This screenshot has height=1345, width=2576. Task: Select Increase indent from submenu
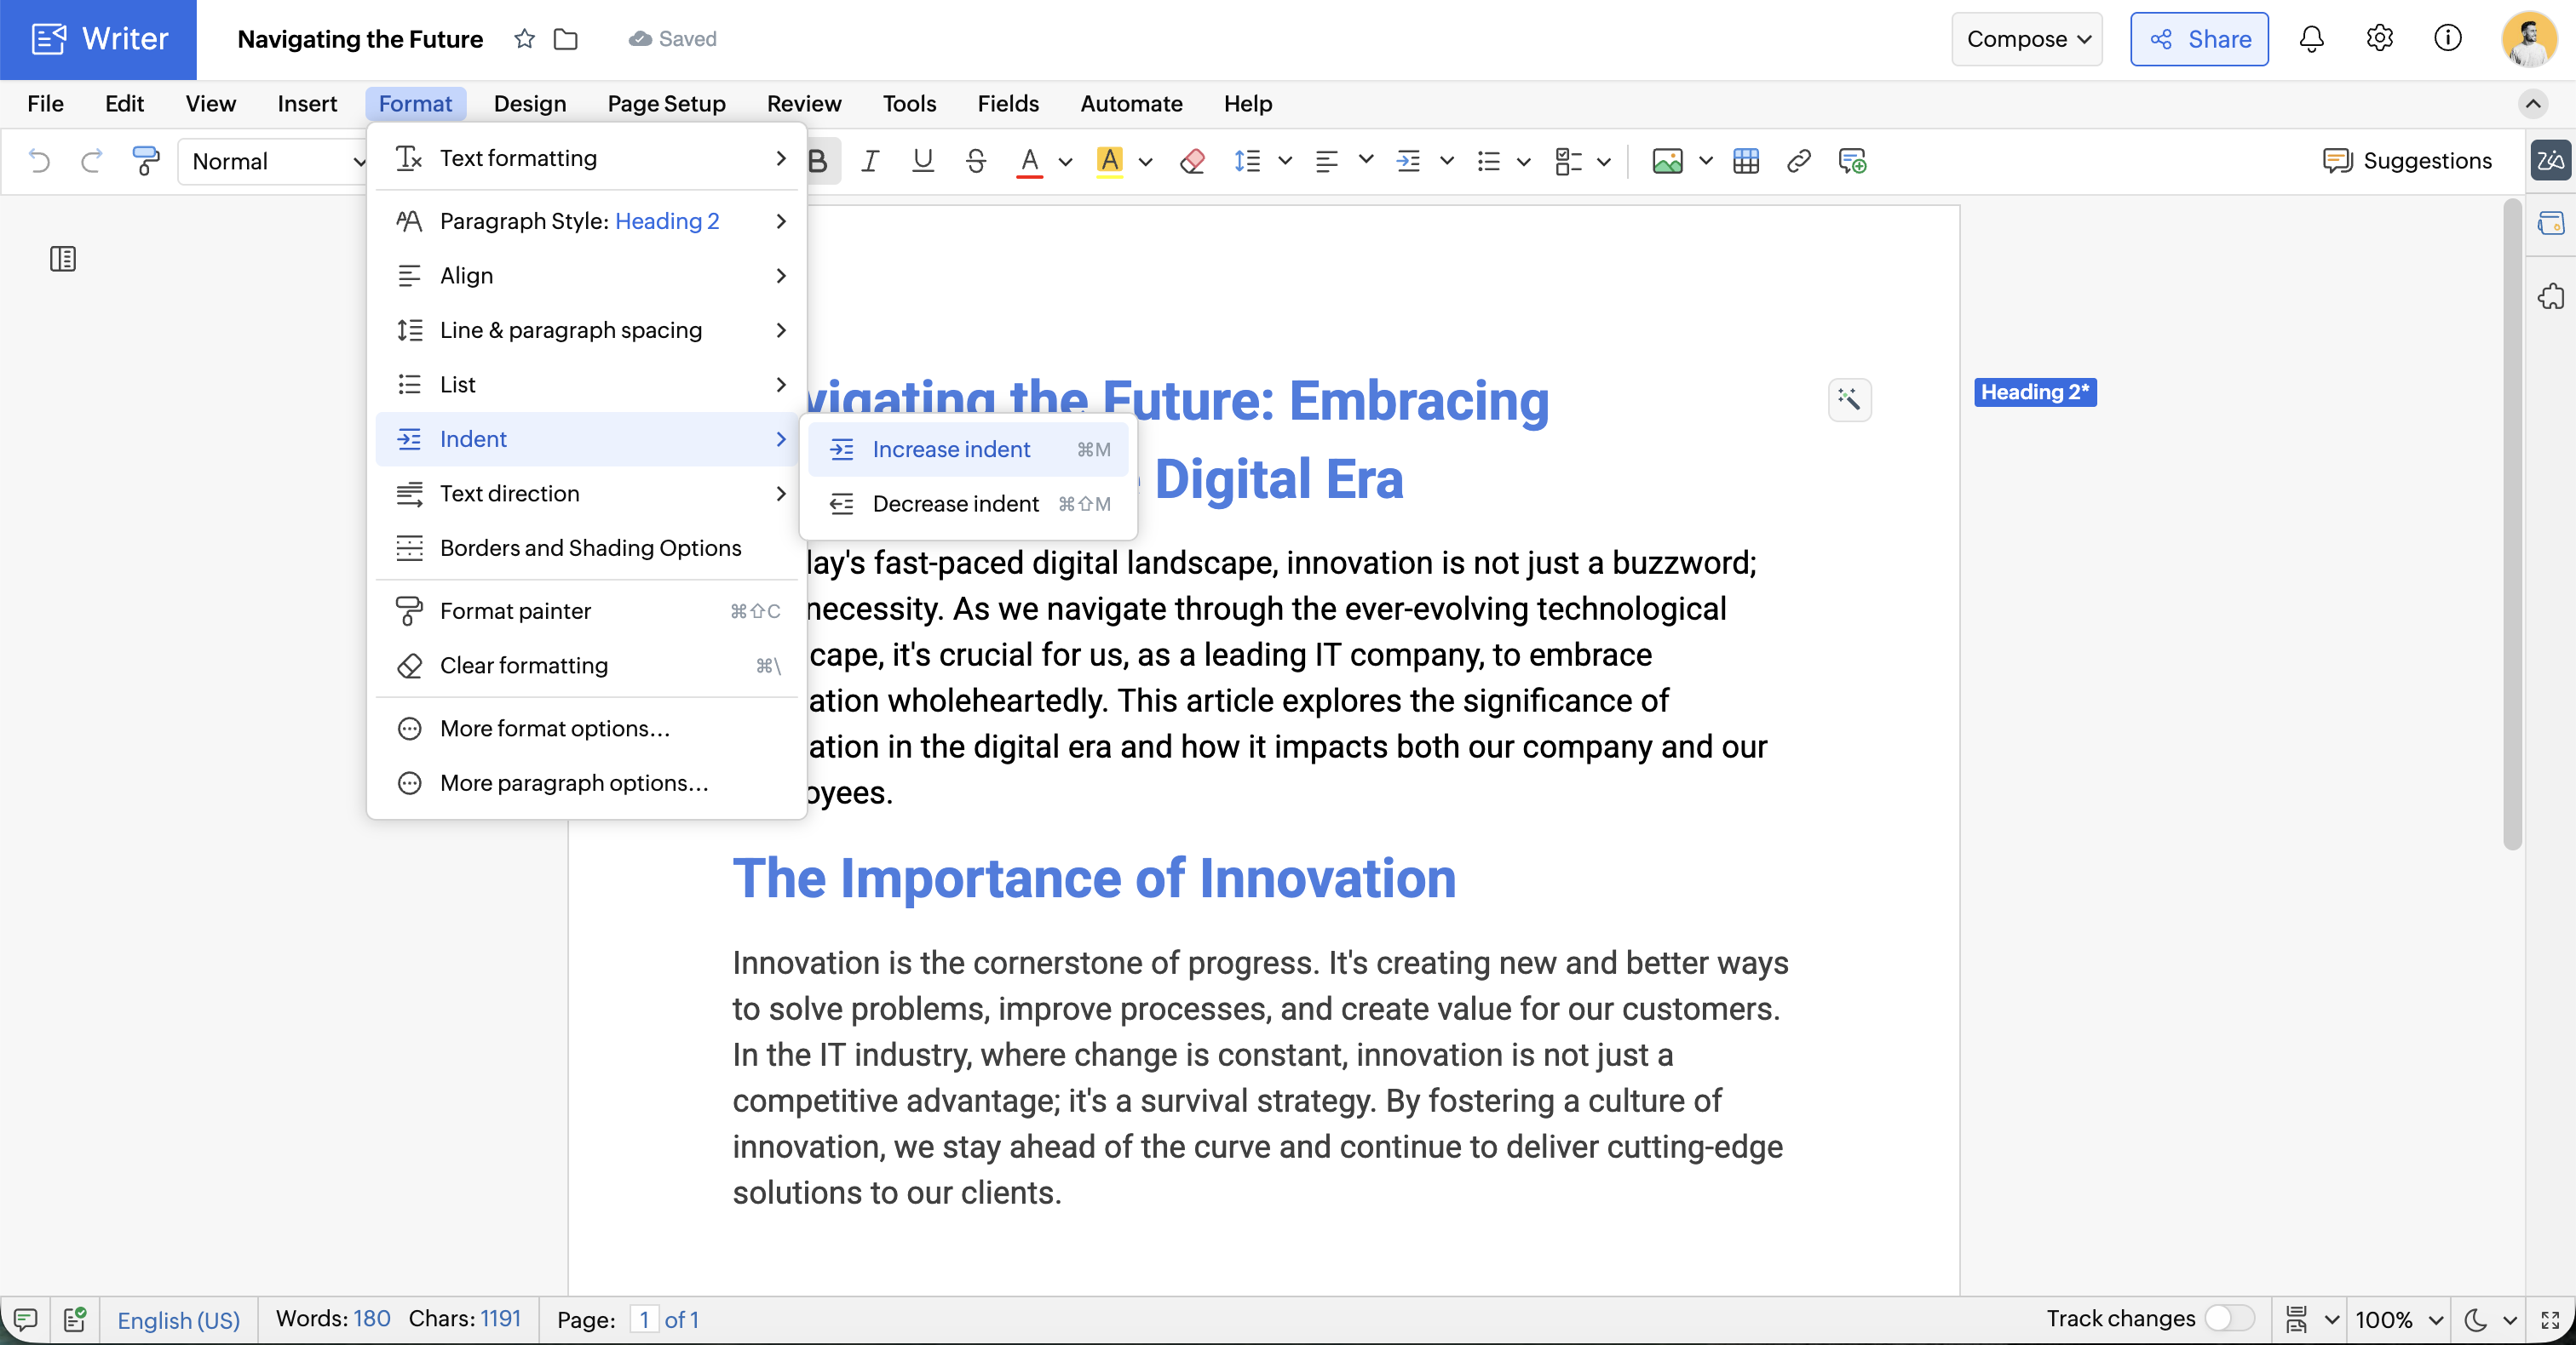pos(950,449)
